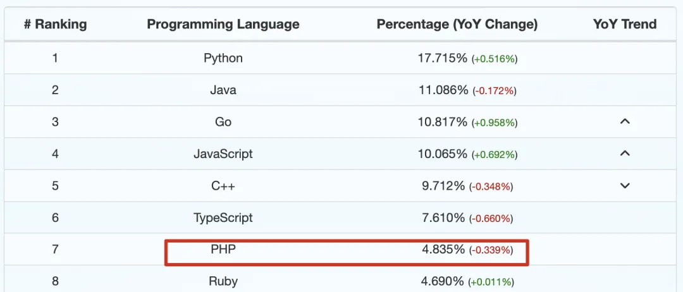This screenshot has height=292, width=683.
Task: Click ranking number 1 cell
Action: coord(55,58)
